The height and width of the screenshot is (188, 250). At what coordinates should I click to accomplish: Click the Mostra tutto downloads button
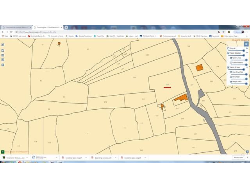tap(238, 157)
